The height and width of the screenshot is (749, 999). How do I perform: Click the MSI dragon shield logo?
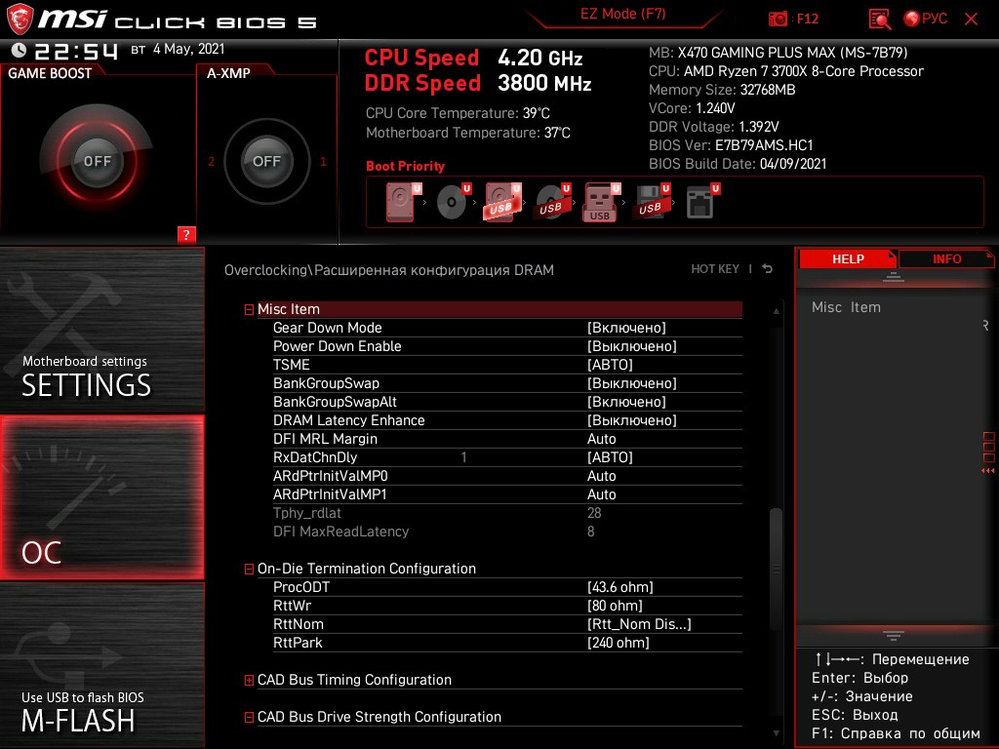[x=20, y=20]
